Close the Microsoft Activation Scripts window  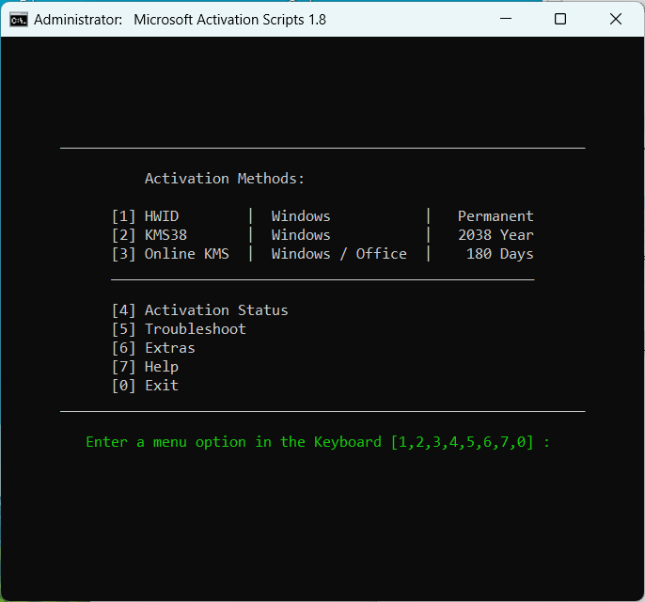615,19
